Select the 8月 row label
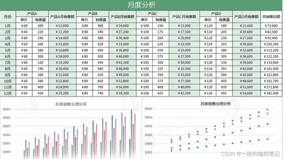Screen dimensions: 284x159 pyautogui.click(x=8, y=69)
